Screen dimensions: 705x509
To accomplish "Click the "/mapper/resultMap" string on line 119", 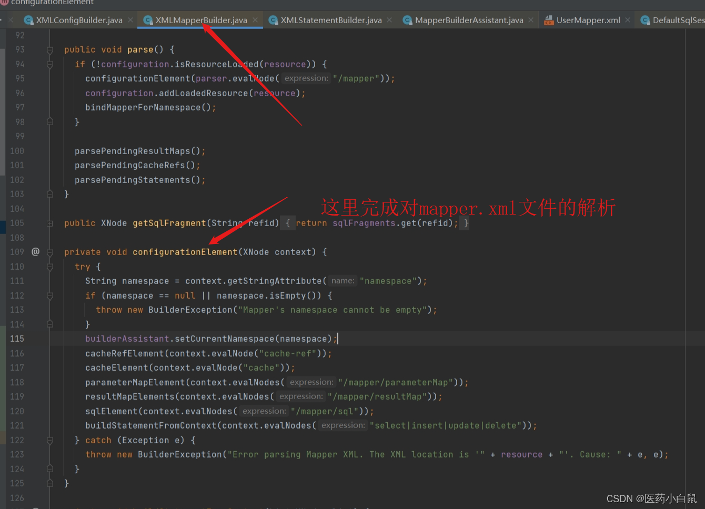I will click(x=377, y=396).
